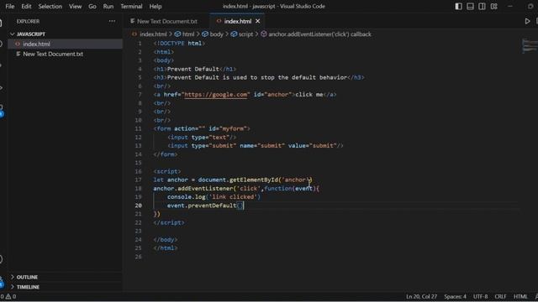Click errors and warnings status indicator
This screenshot has height=302, width=538.
[8, 296]
